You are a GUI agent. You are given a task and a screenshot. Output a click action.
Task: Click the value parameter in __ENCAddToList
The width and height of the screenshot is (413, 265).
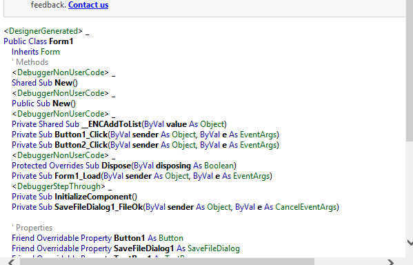point(177,124)
